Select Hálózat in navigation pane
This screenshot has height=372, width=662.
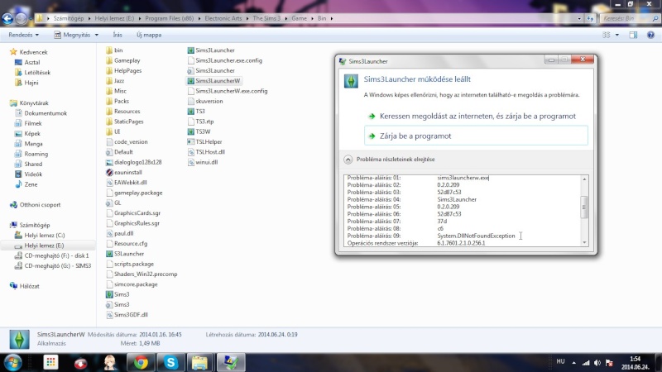[x=25, y=286]
